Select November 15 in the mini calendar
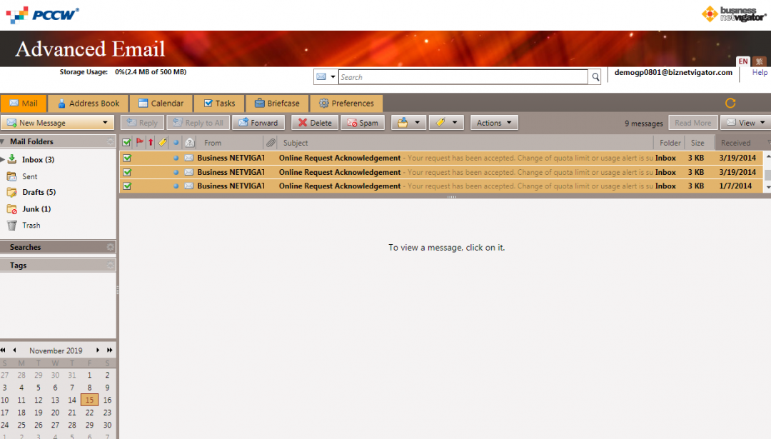This screenshot has height=439, width=771. 89,400
